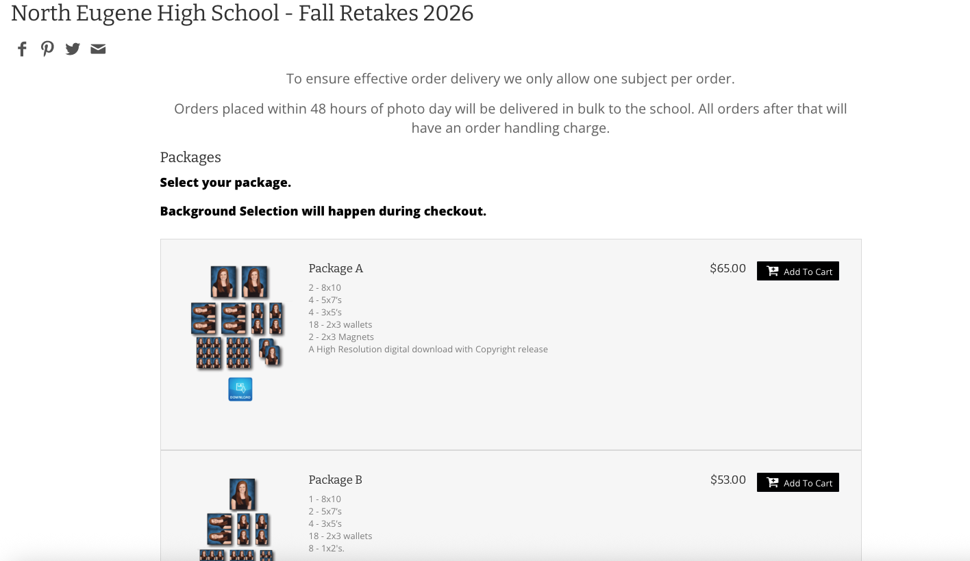The height and width of the screenshot is (561, 970).
Task: Click the Packages section heading
Action: pos(190,157)
